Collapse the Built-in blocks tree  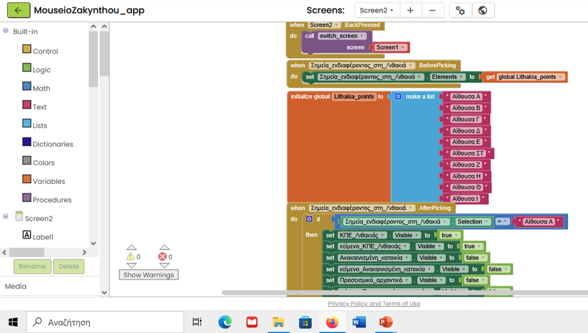point(6,31)
